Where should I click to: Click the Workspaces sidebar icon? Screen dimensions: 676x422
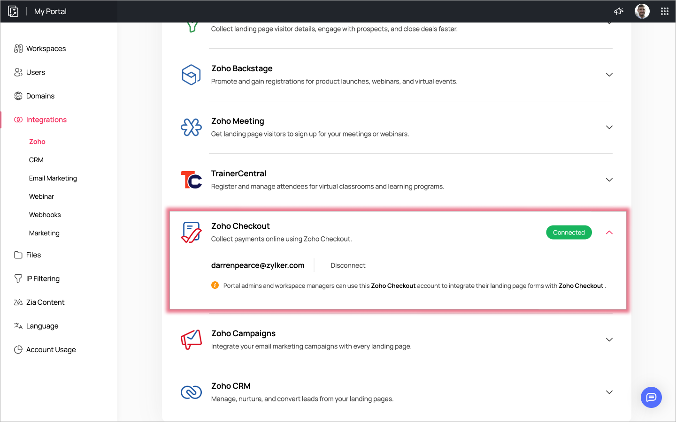click(x=18, y=49)
